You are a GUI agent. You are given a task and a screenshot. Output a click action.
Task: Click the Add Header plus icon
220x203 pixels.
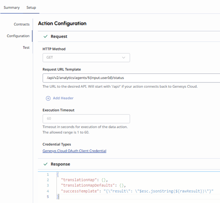pos(48,98)
